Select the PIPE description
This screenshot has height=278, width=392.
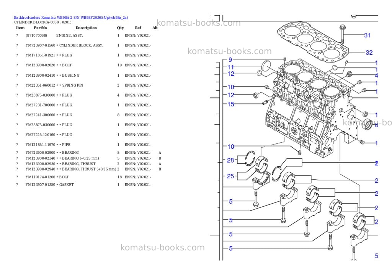(x=66, y=145)
